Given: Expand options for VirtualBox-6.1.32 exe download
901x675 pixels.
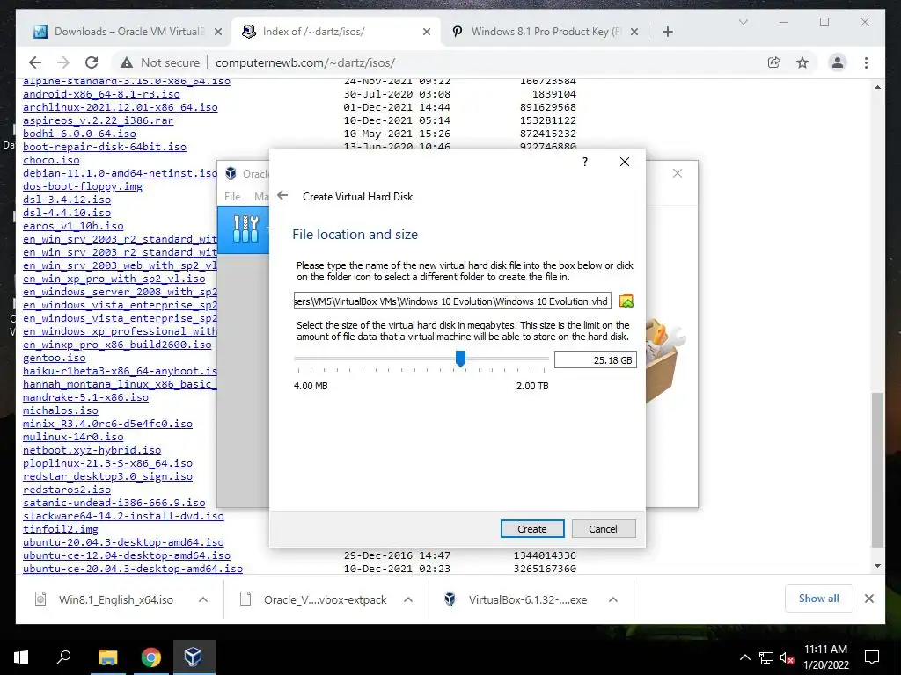Looking at the screenshot, I should click(613, 599).
